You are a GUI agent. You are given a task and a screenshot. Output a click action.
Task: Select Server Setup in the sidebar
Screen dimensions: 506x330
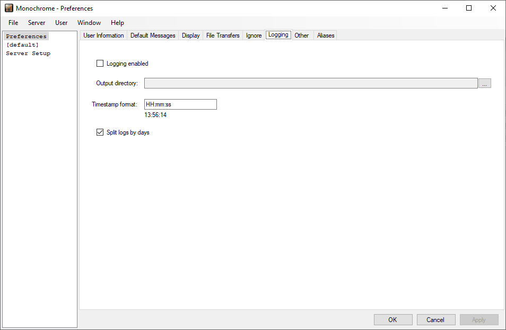click(28, 53)
